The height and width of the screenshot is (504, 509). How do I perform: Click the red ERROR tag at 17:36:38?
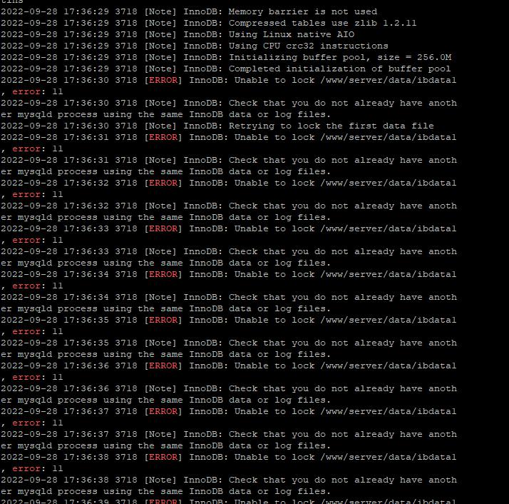pos(163,457)
